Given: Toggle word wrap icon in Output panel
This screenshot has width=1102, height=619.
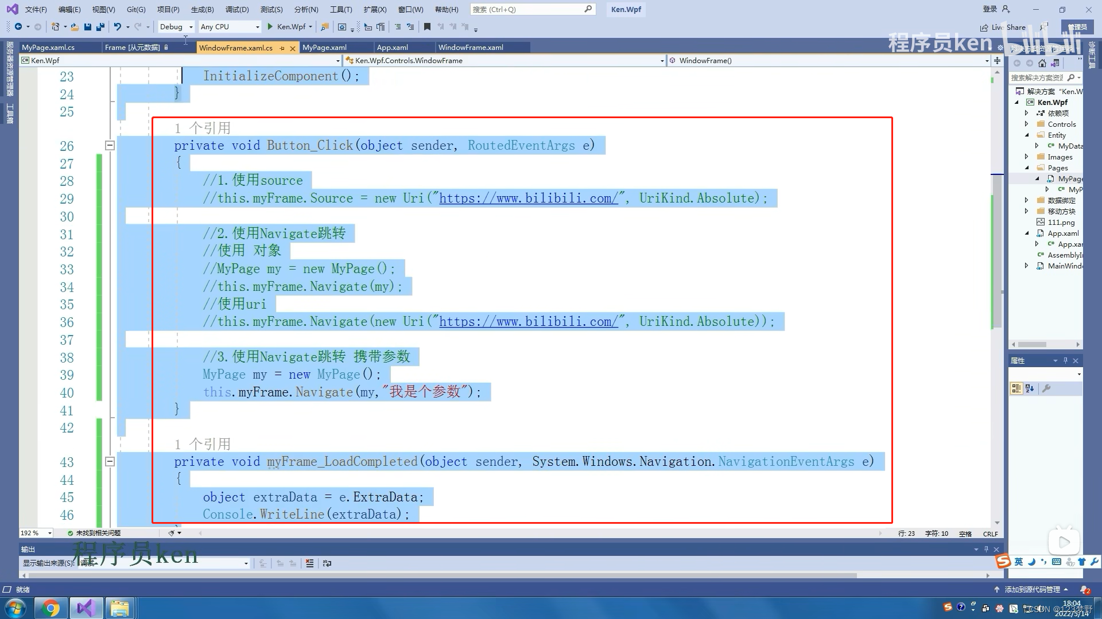Looking at the screenshot, I should [x=327, y=563].
